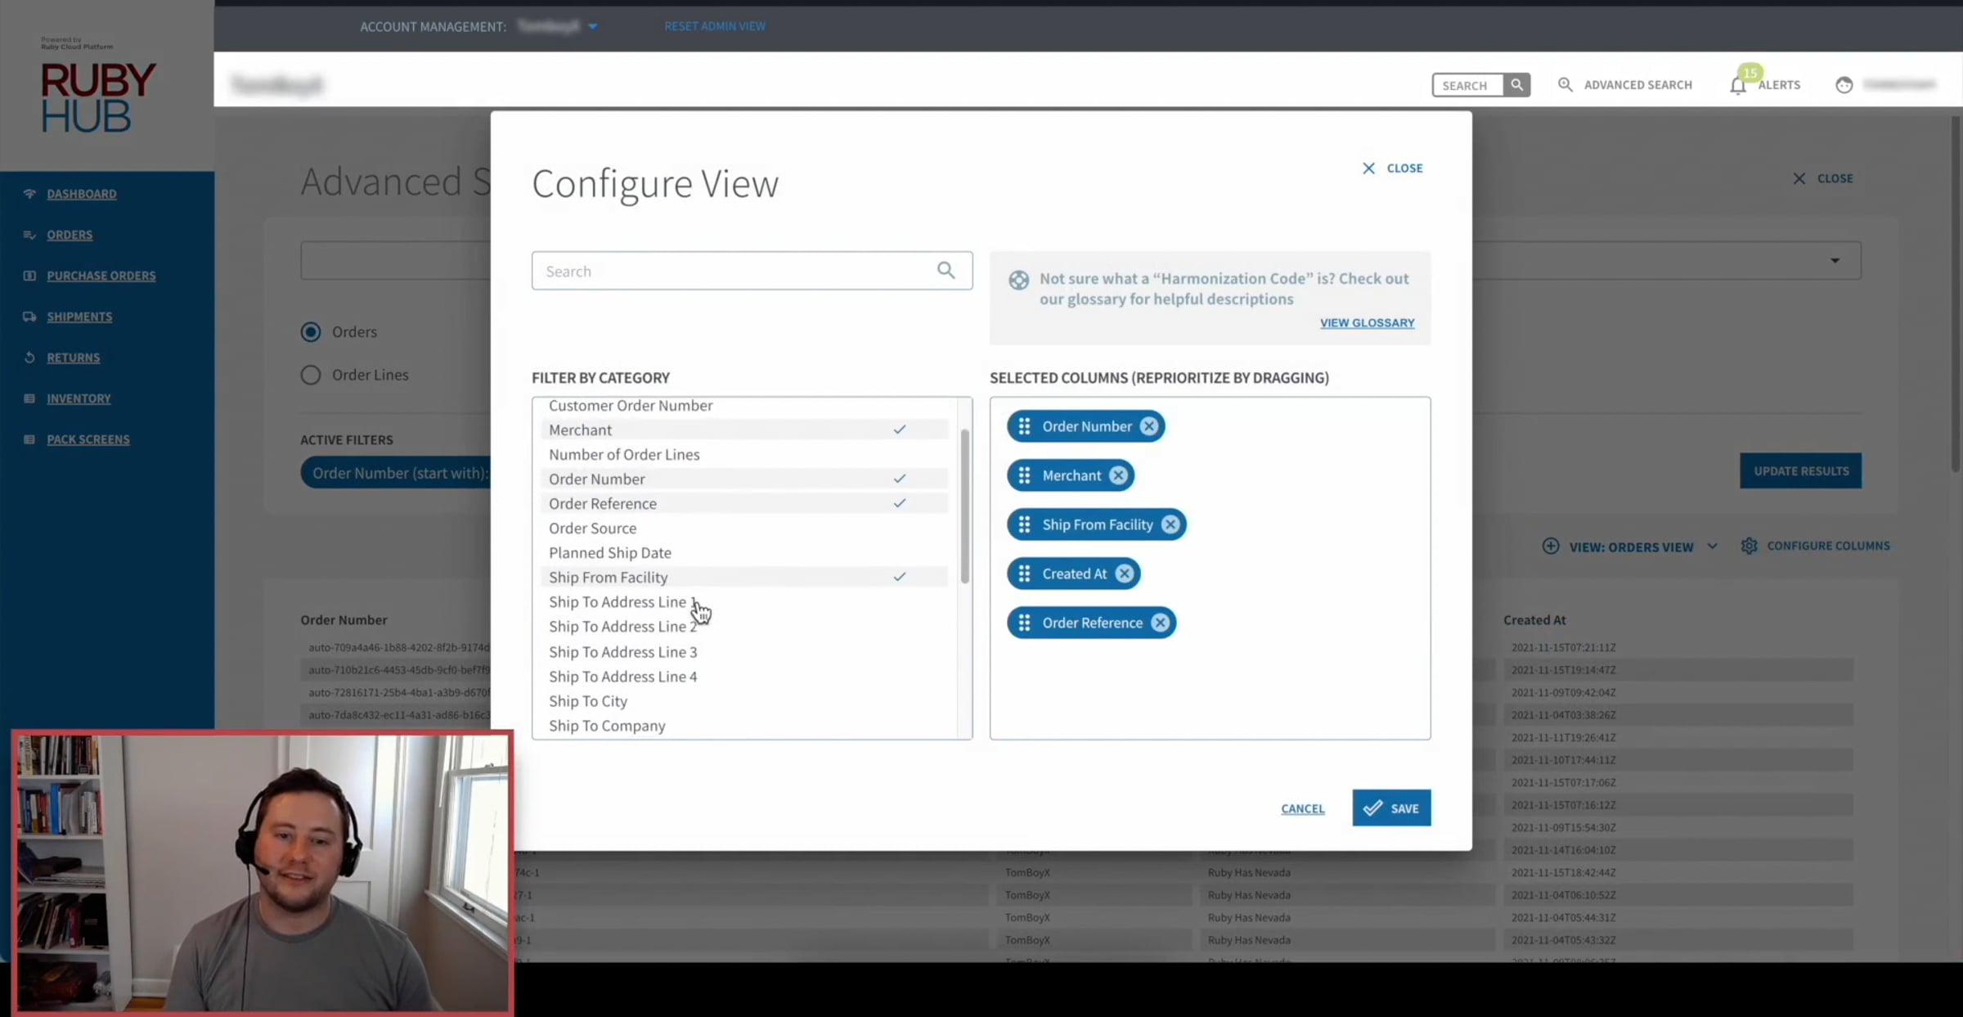Open Returns in the sidebar

[x=74, y=358]
